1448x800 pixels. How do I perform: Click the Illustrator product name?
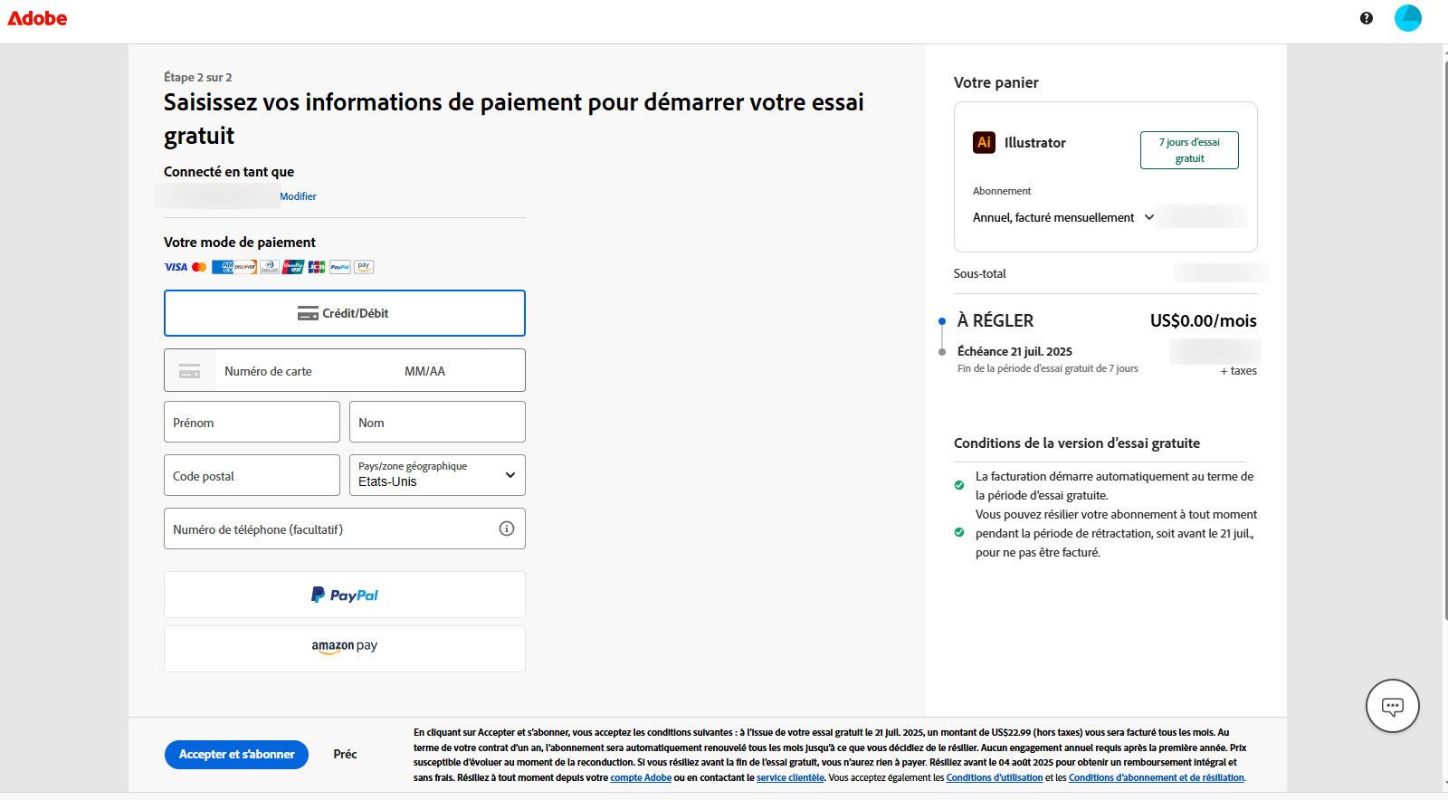coord(1034,143)
